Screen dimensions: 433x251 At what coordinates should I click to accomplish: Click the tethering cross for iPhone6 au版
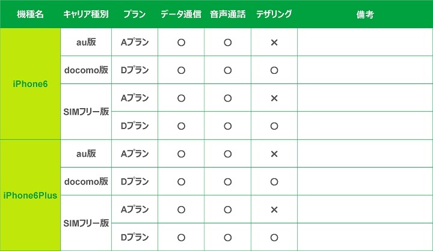(x=274, y=43)
